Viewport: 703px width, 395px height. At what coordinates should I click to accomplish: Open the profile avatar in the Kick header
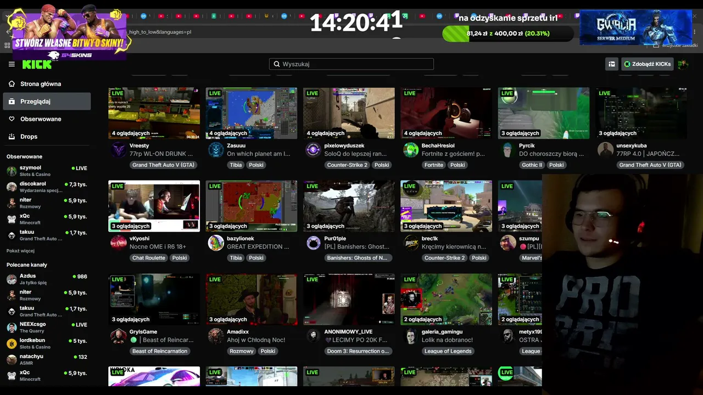coord(683,64)
